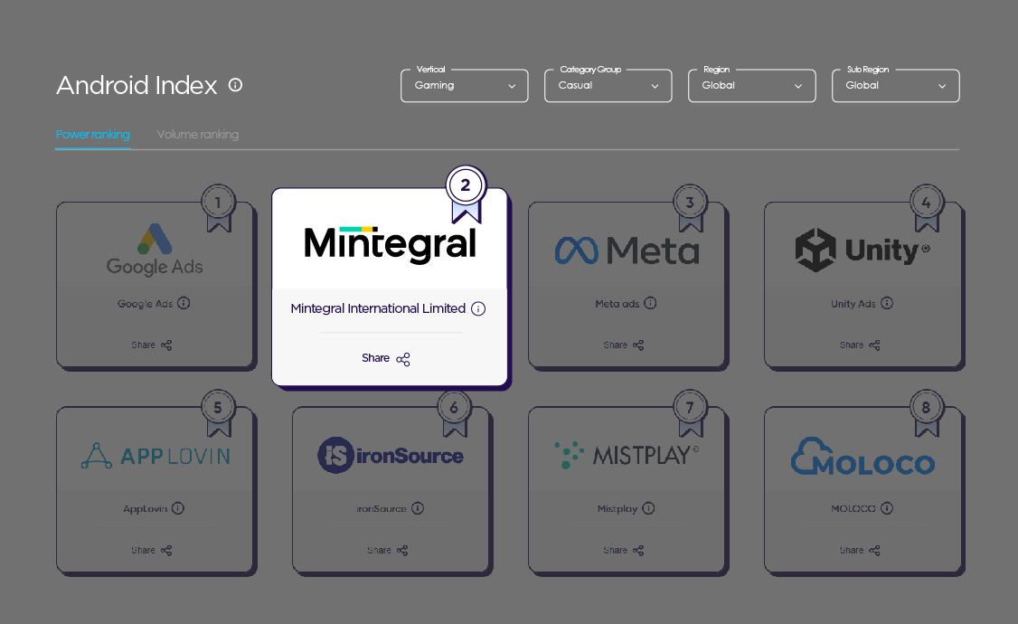Viewport: 1018px width, 624px height.
Task: Click the share icon on Mintegral card
Action: point(403,359)
